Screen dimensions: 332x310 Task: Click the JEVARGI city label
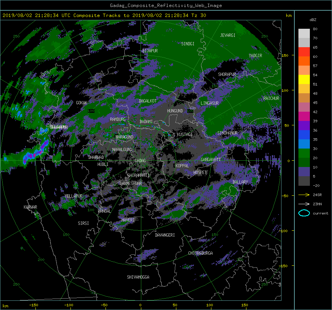pyautogui.click(x=228, y=35)
